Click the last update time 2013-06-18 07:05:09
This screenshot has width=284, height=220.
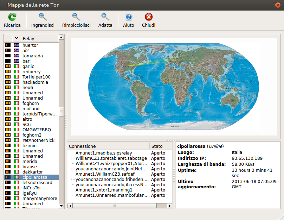pyautogui.click(x=254, y=181)
